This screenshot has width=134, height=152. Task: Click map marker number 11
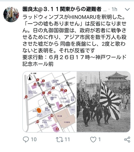point(38,122)
